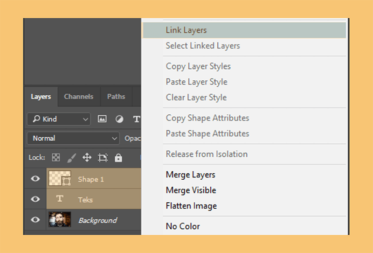
Task: Choose Merge Layers from the menu
Action: click(190, 175)
